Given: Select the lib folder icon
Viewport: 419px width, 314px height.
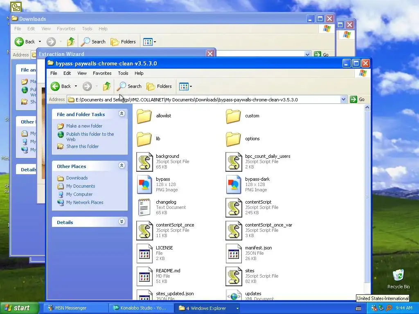Looking at the screenshot, I should point(144,139).
